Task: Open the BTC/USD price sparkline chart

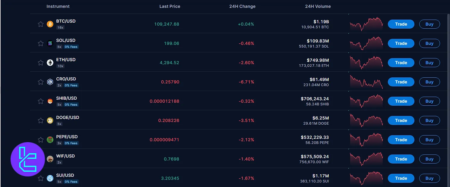Action: coord(366,24)
